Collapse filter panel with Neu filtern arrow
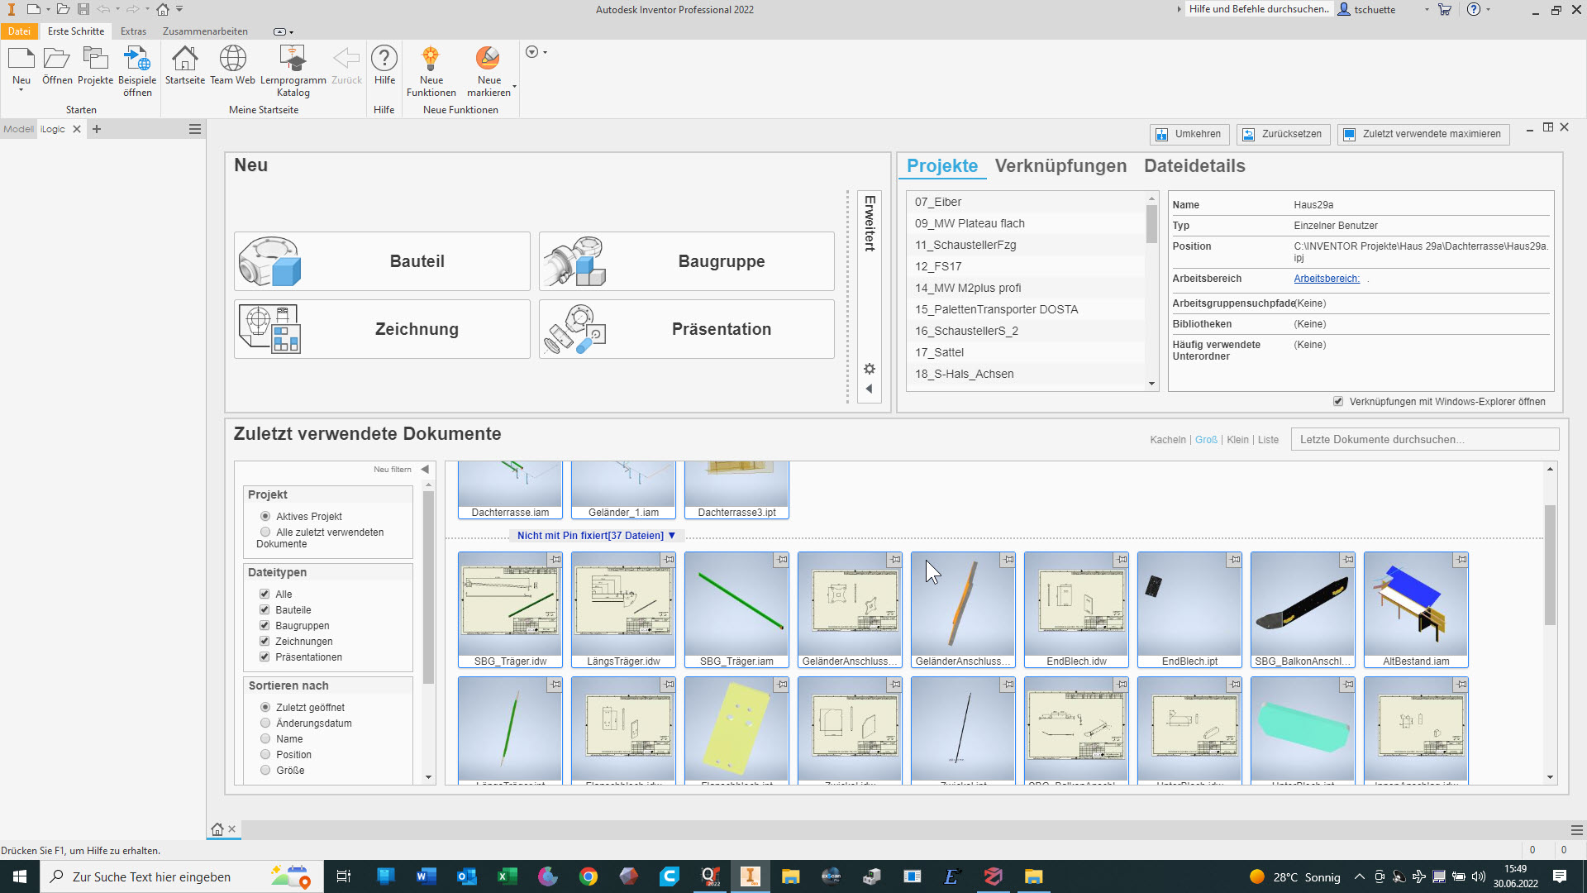Screen dimensions: 1587x893 (x=425, y=469)
